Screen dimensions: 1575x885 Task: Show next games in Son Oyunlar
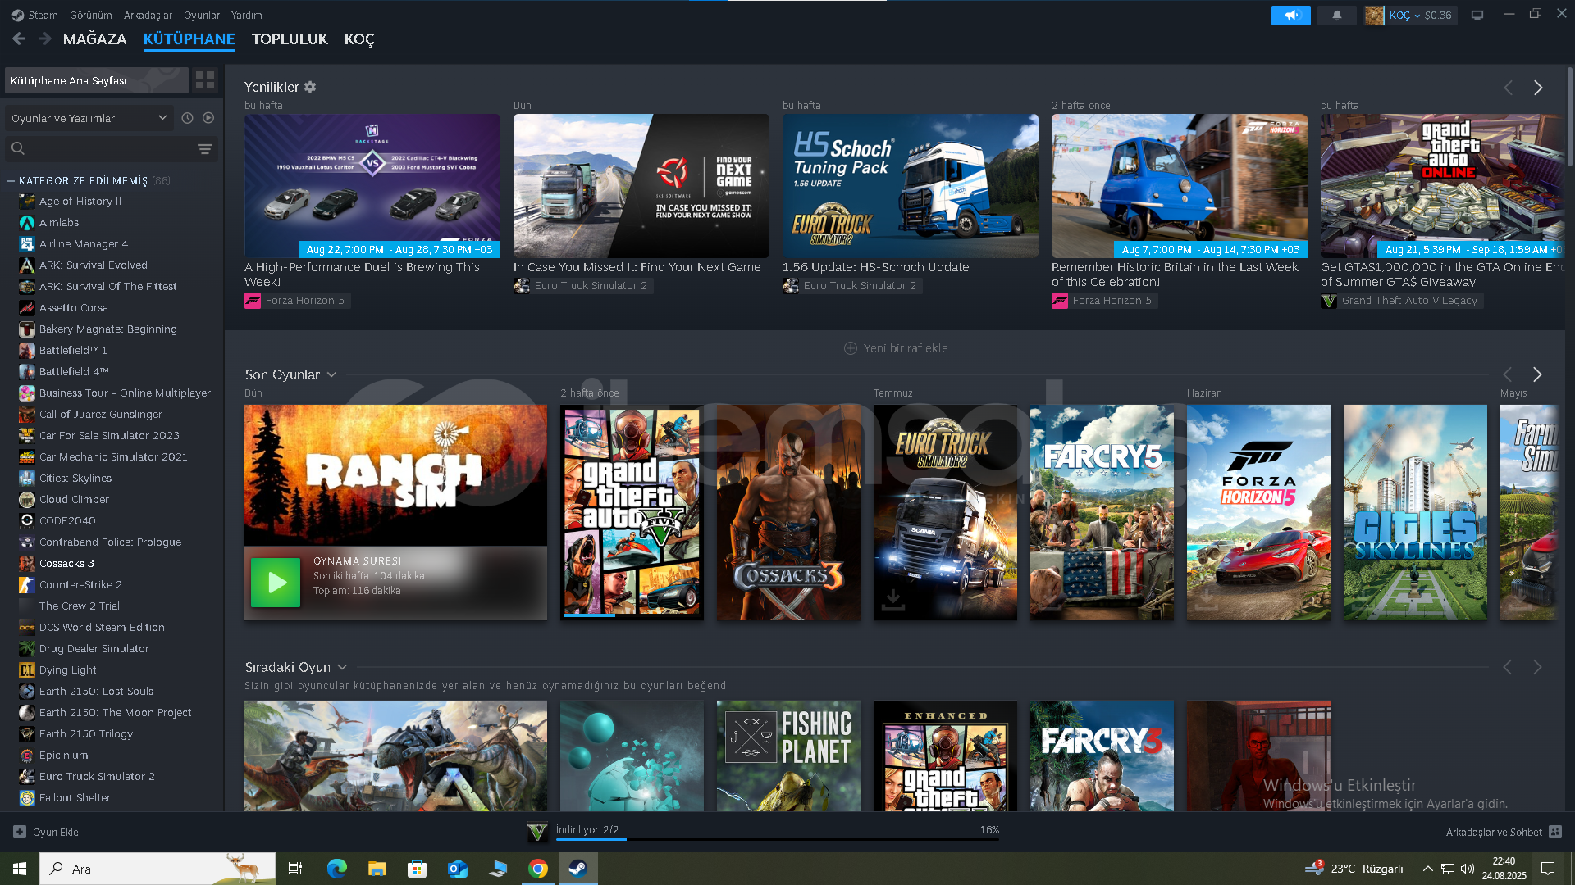tap(1537, 374)
